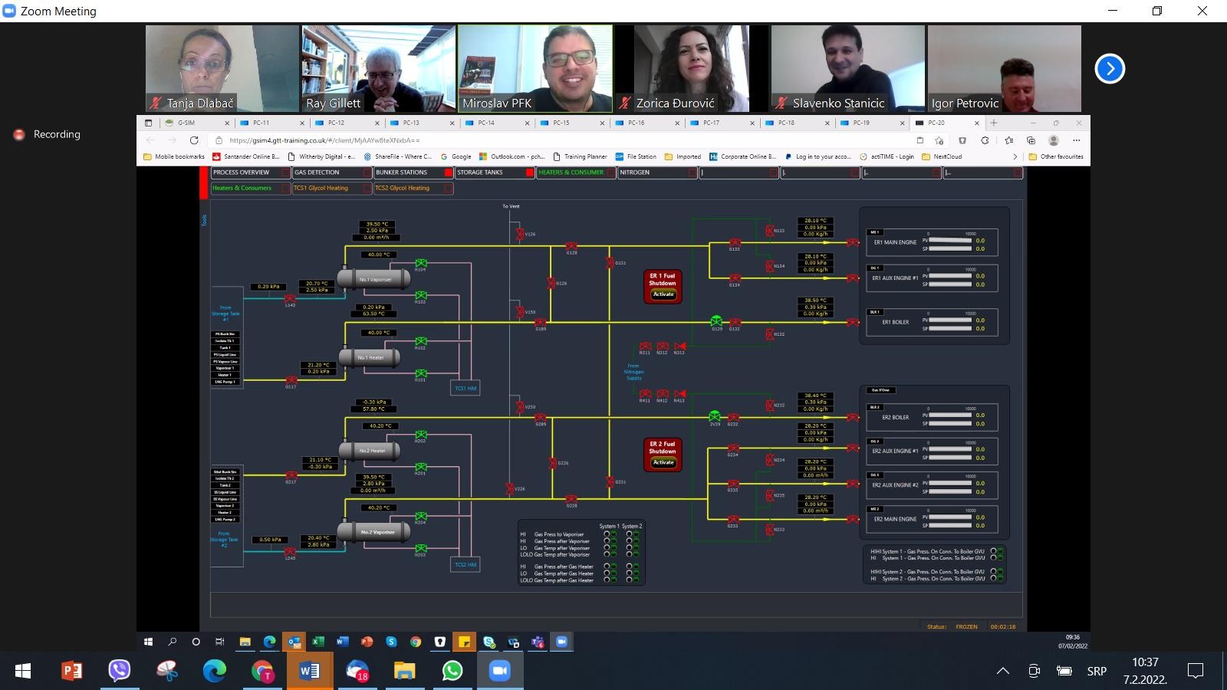Refresh the browser page
The image size is (1227, 690).
click(194, 140)
